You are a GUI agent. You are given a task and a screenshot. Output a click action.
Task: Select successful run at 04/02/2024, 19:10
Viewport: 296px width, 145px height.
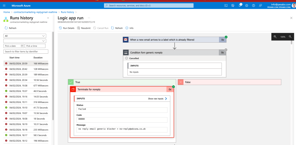coord(26,108)
